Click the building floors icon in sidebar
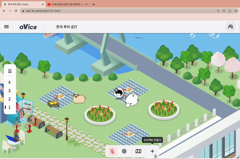Screen dimensions: 240x159 point(10,71)
